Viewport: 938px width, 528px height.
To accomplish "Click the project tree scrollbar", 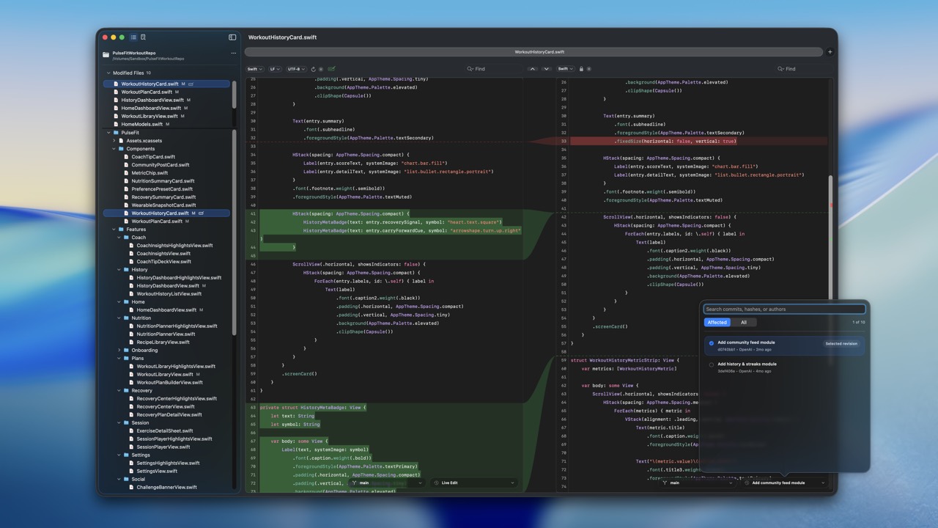I will point(234,232).
